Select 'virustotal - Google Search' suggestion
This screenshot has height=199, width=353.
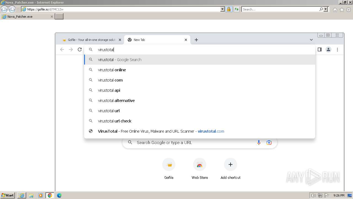pyautogui.click(x=200, y=60)
